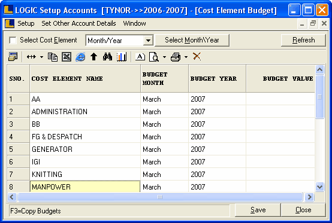Click the vertical scrollbar thumb
Image resolution: width=332 pixels, height=223 pixels.
click(x=320, y=97)
